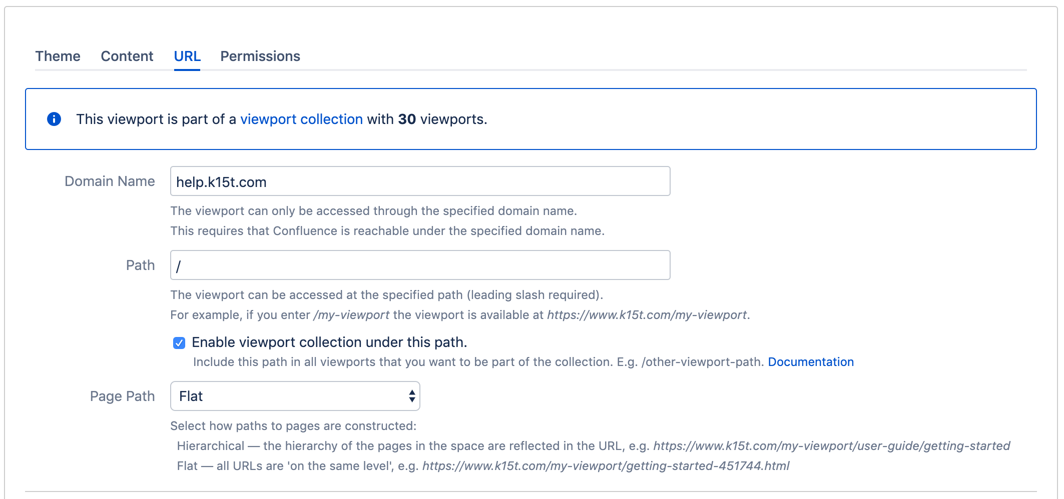The width and height of the screenshot is (1064, 499).
Task: Click the bold 30 viewports count
Action: (x=407, y=119)
